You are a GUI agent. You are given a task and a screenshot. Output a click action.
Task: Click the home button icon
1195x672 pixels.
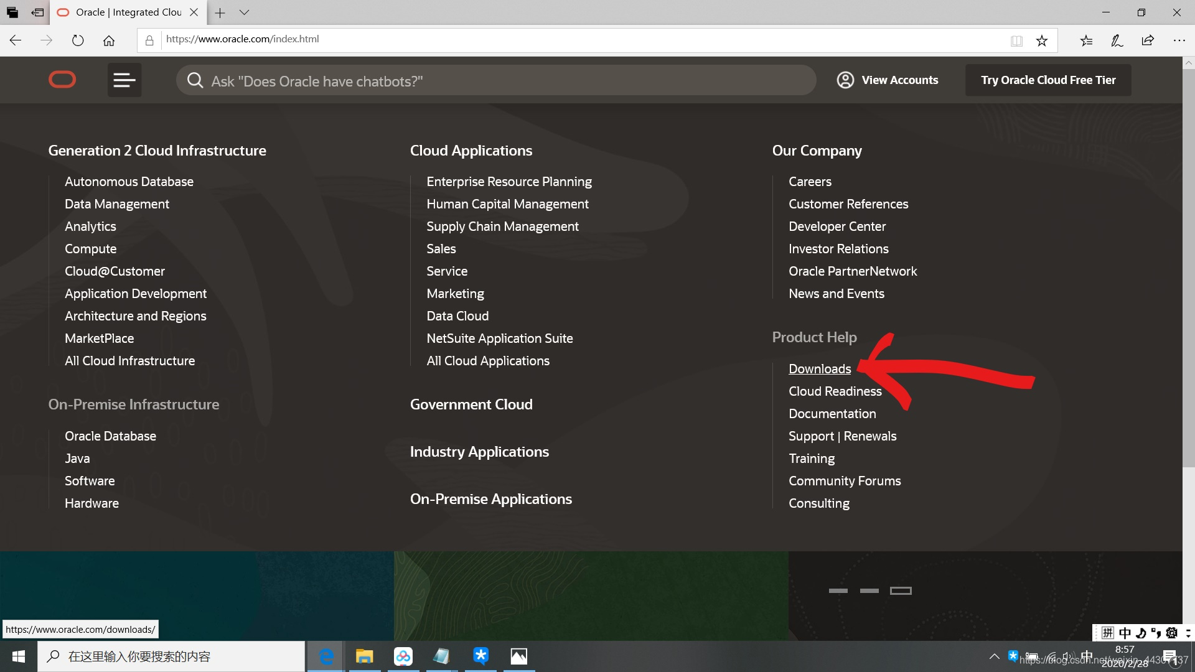point(108,39)
